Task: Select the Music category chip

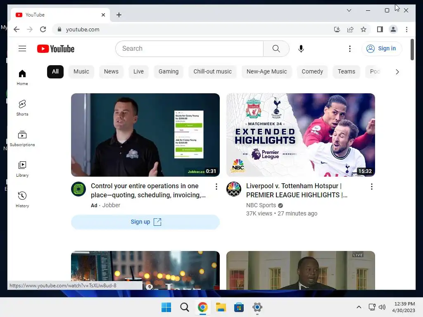Action: [x=81, y=72]
